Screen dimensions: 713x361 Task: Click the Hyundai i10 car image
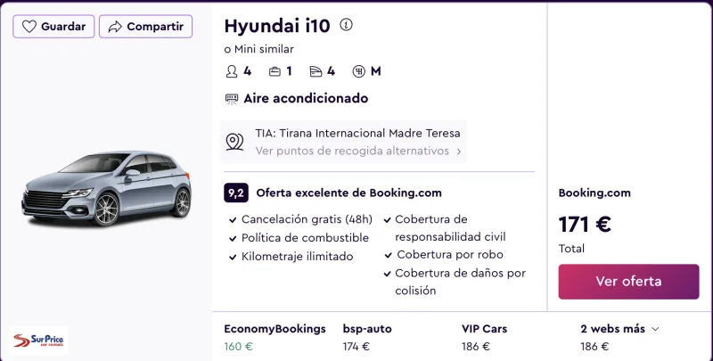pos(107,188)
